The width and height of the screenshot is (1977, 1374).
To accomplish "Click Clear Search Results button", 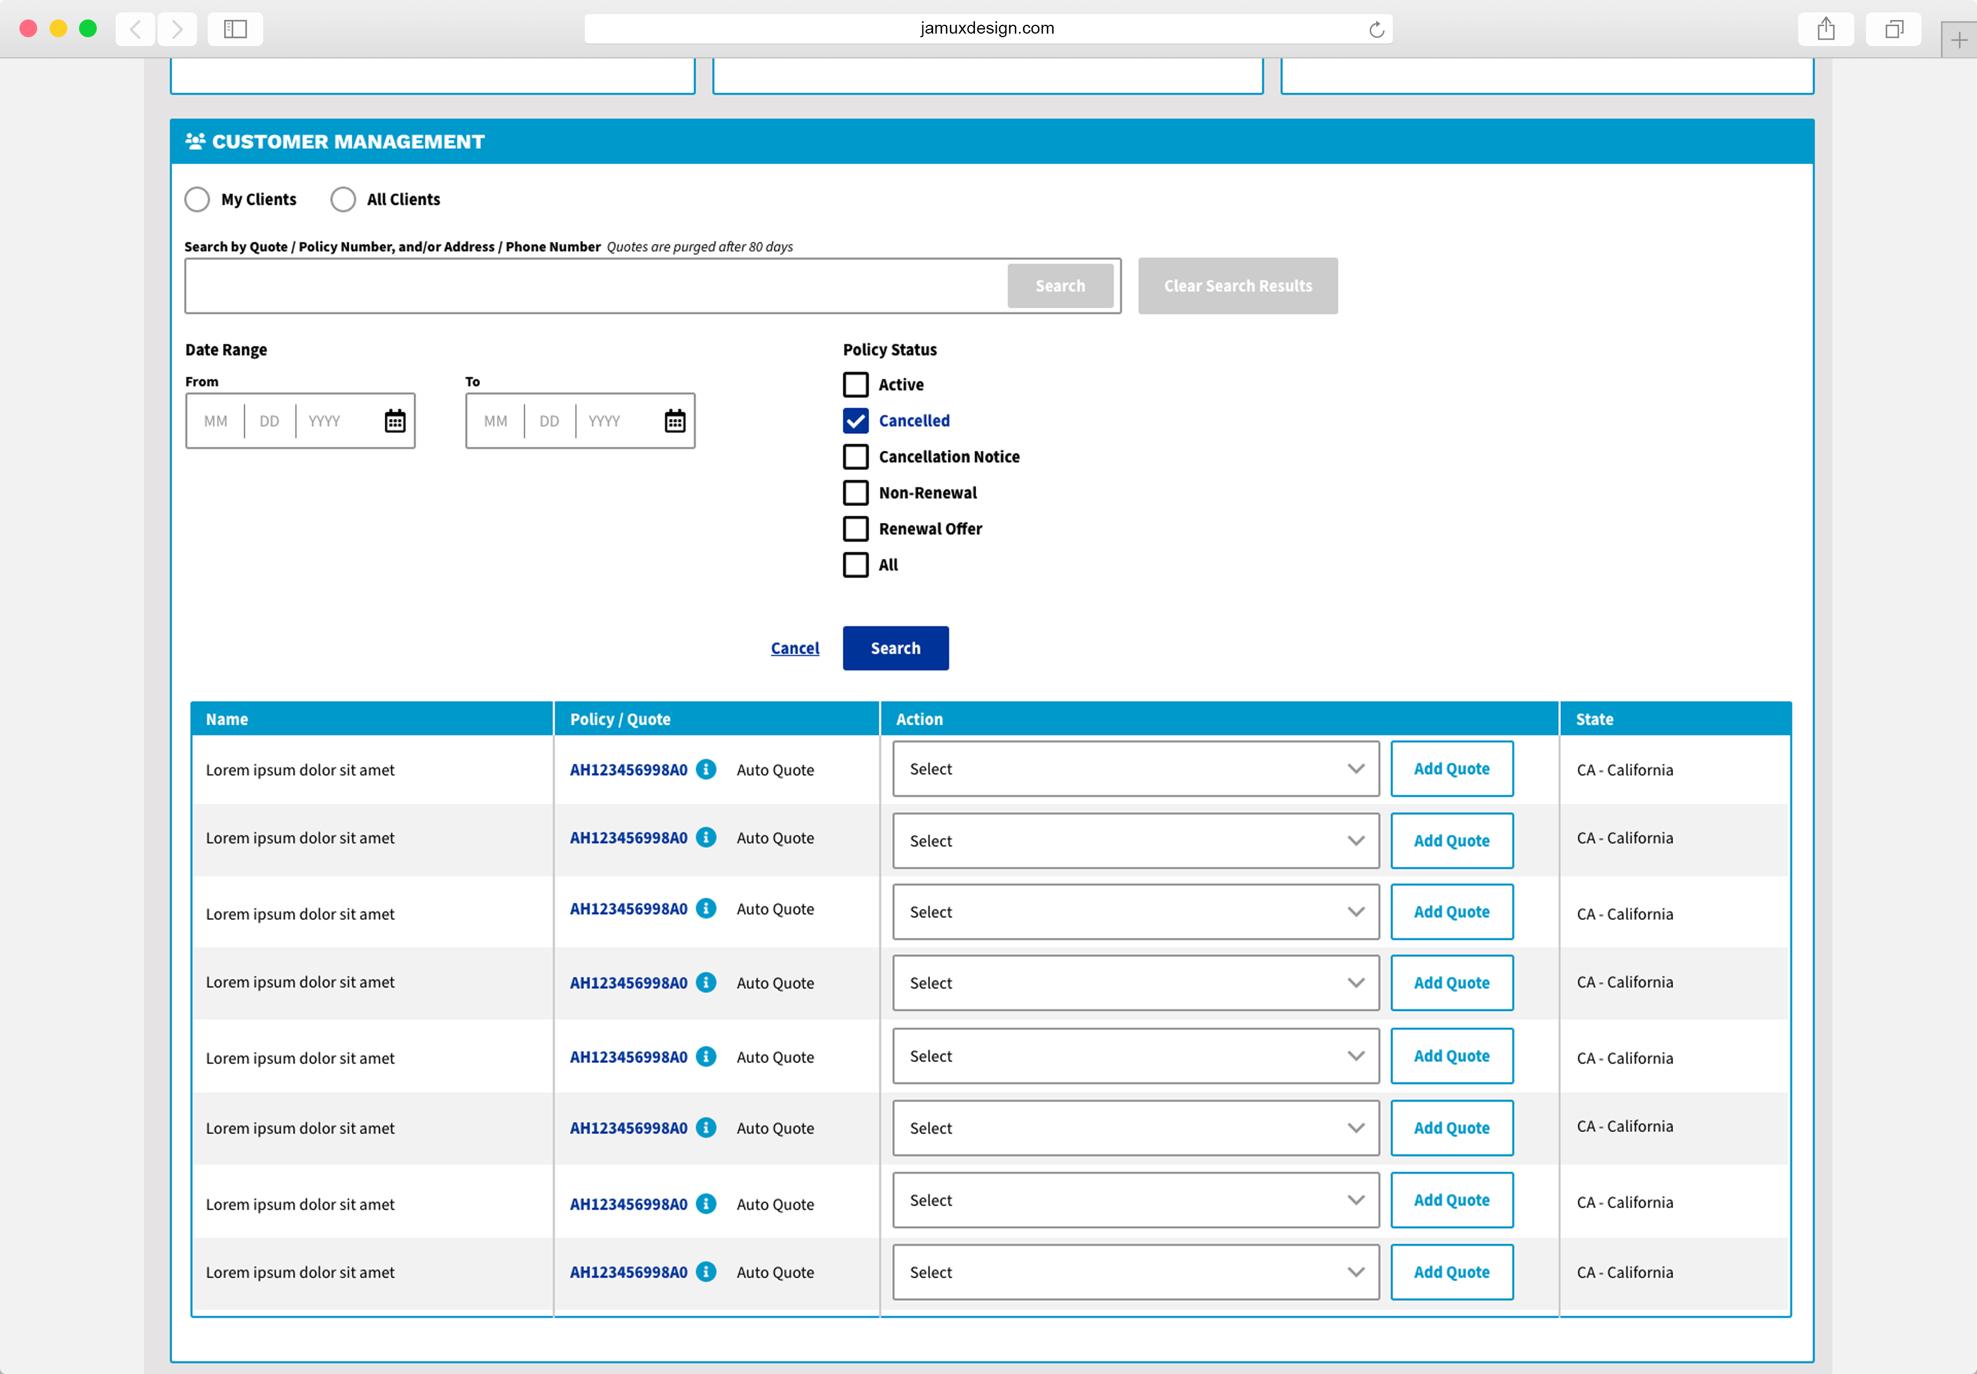I will coord(1238,286).
